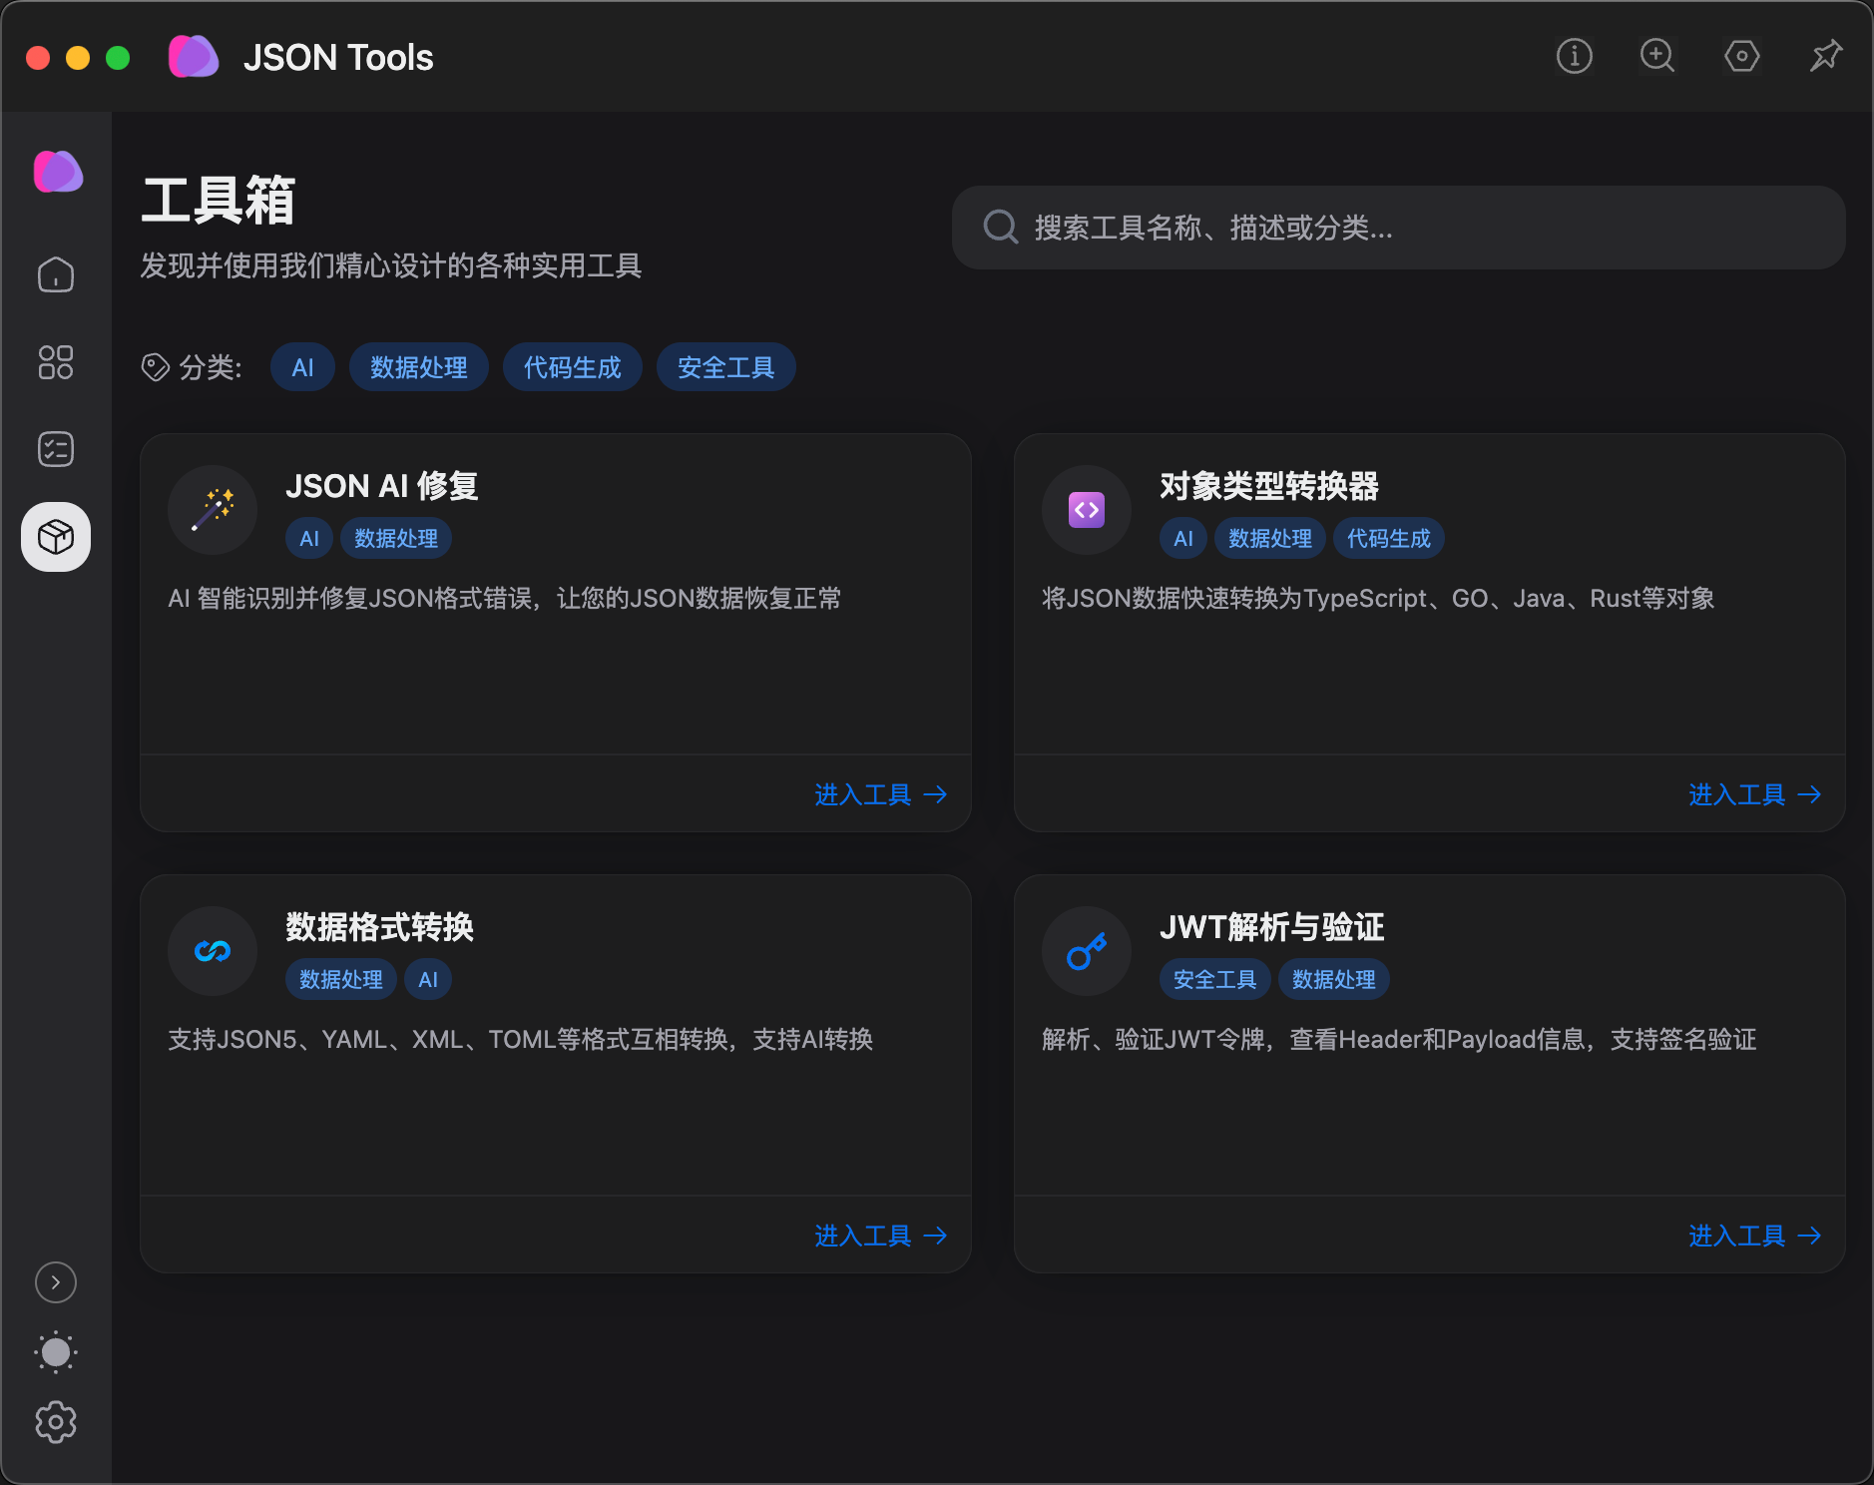Viewport: 1874px width, 1485px height.
Task: Filter tools by 数据处理 category
Action: (419, 367)
